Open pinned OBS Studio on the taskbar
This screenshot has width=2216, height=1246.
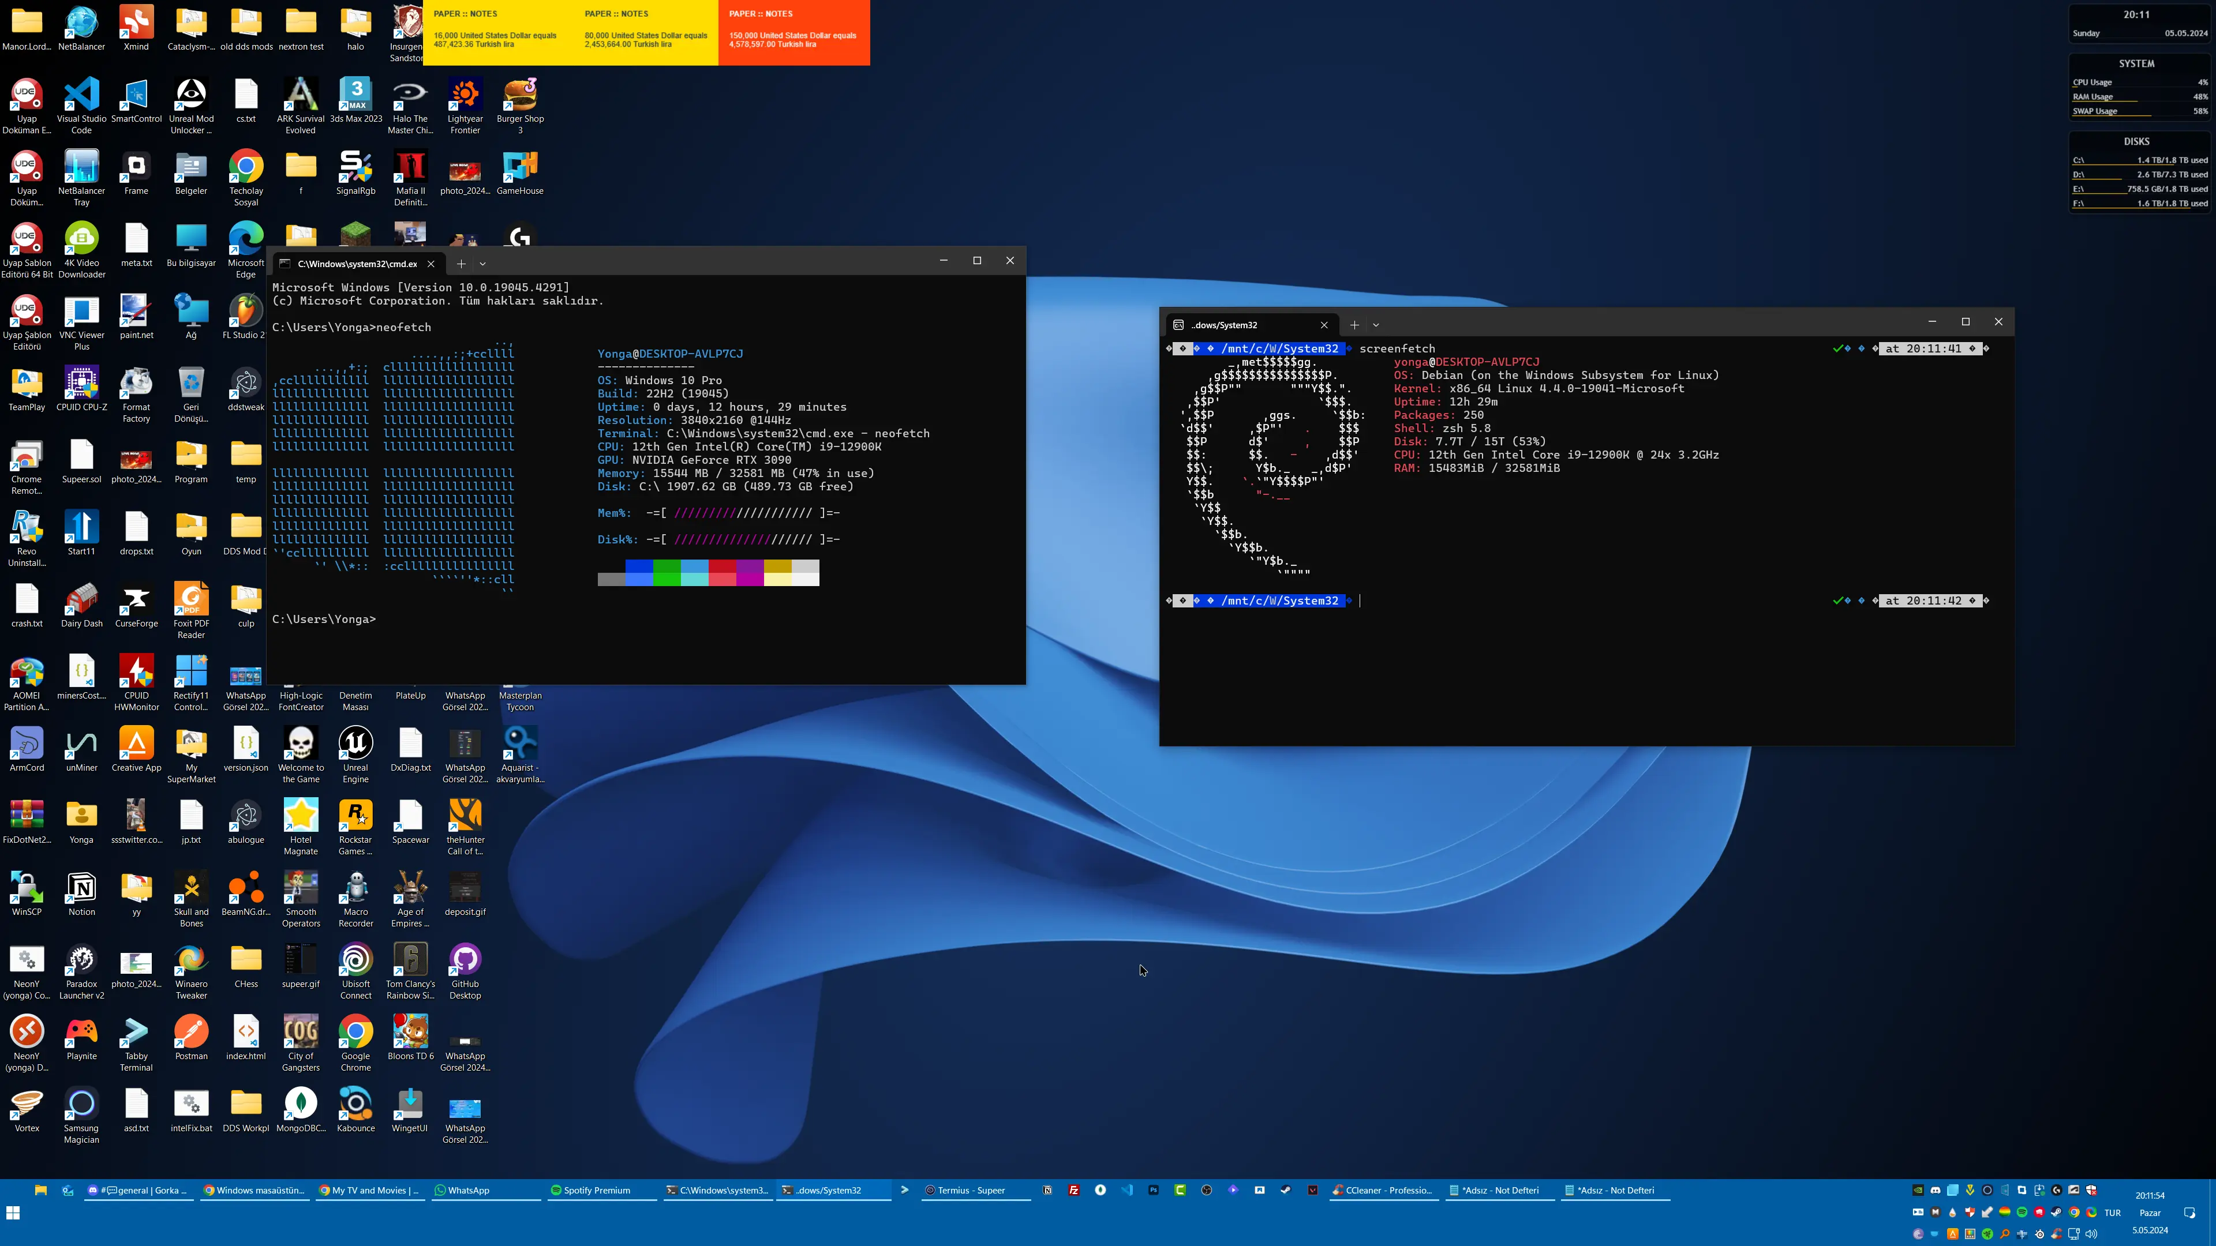1207,1190
